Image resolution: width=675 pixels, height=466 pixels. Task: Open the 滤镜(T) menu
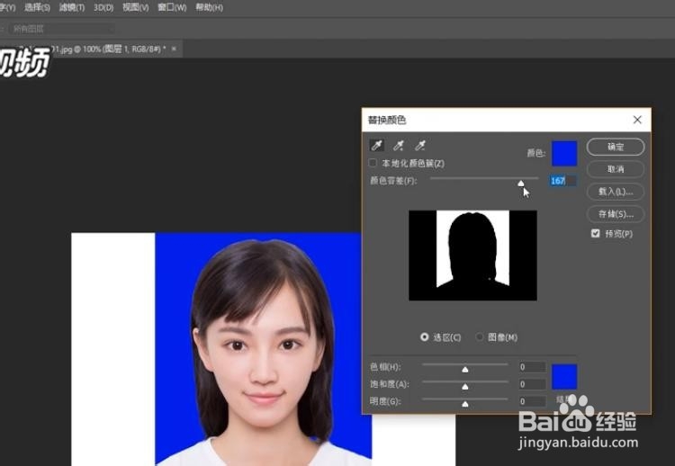pos(72,7)
